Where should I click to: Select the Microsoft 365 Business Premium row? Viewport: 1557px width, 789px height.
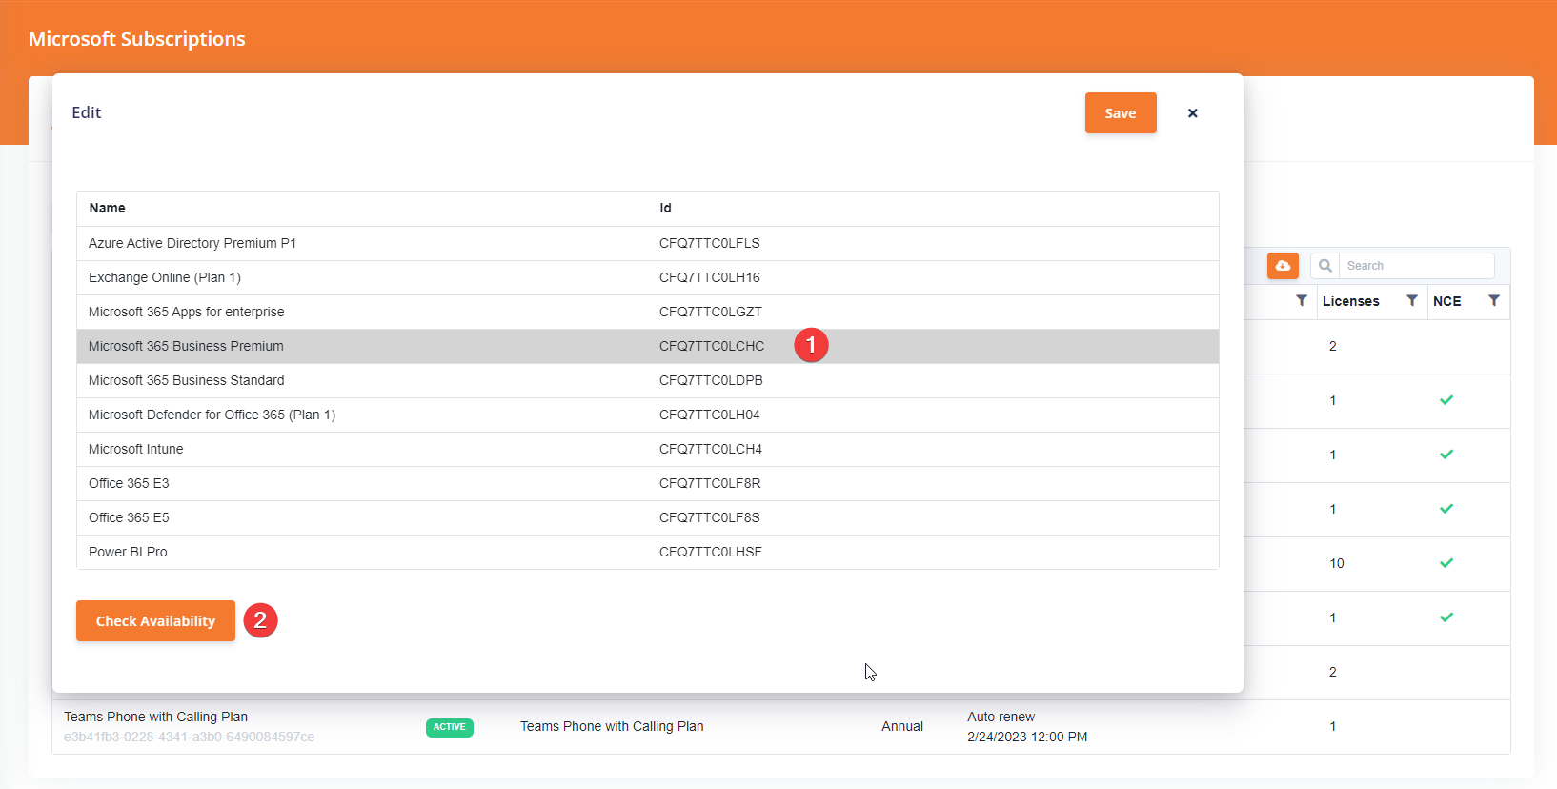pyautogui.click(x=648, y=347)
